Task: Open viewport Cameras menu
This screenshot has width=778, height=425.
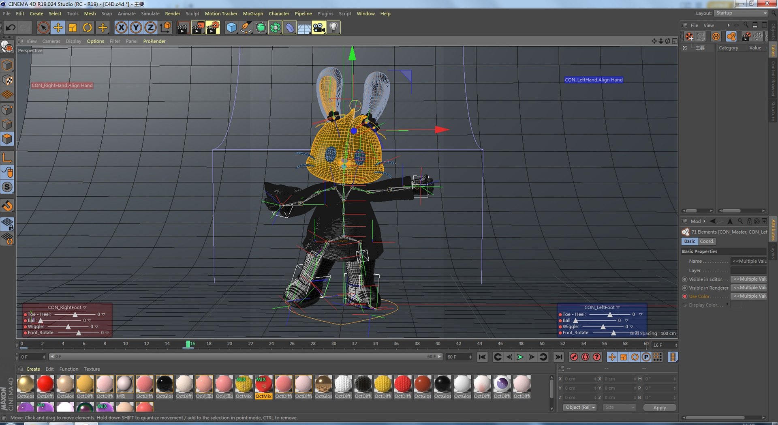Action: [x=51, y=41]
